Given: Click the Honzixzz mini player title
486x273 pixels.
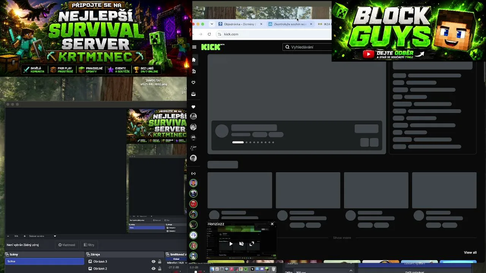Looking at the screenshot, I should 216,224.
